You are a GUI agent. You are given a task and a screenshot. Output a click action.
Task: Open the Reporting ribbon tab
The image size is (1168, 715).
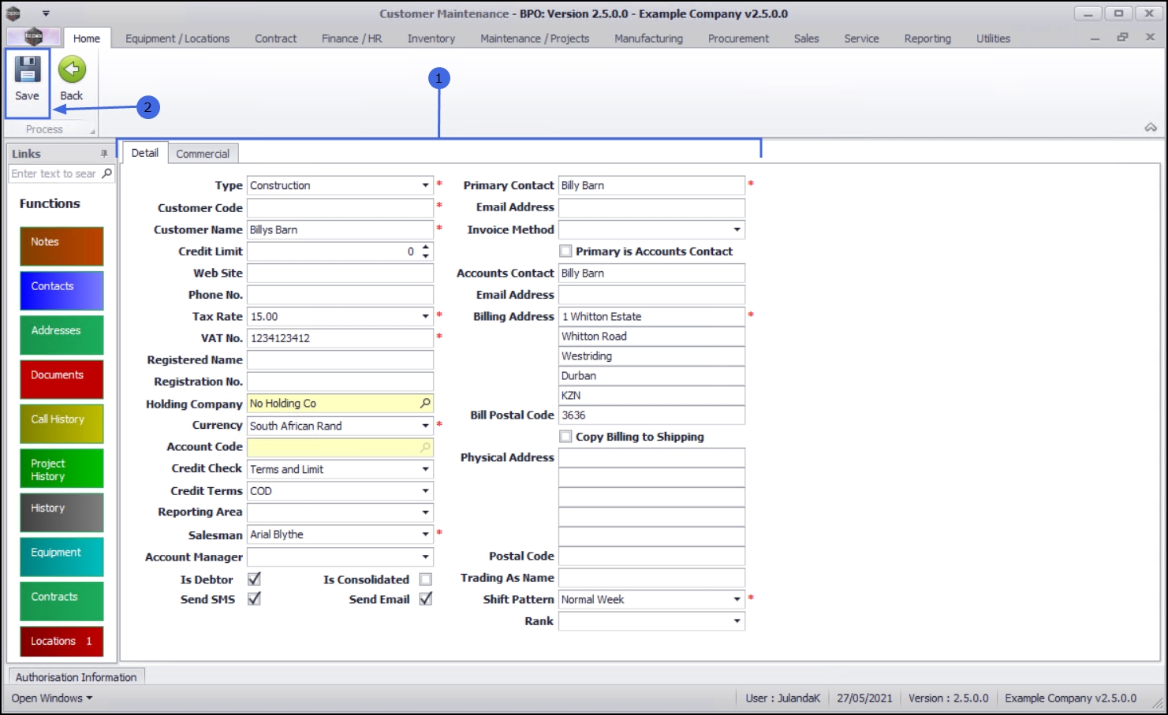927,39
